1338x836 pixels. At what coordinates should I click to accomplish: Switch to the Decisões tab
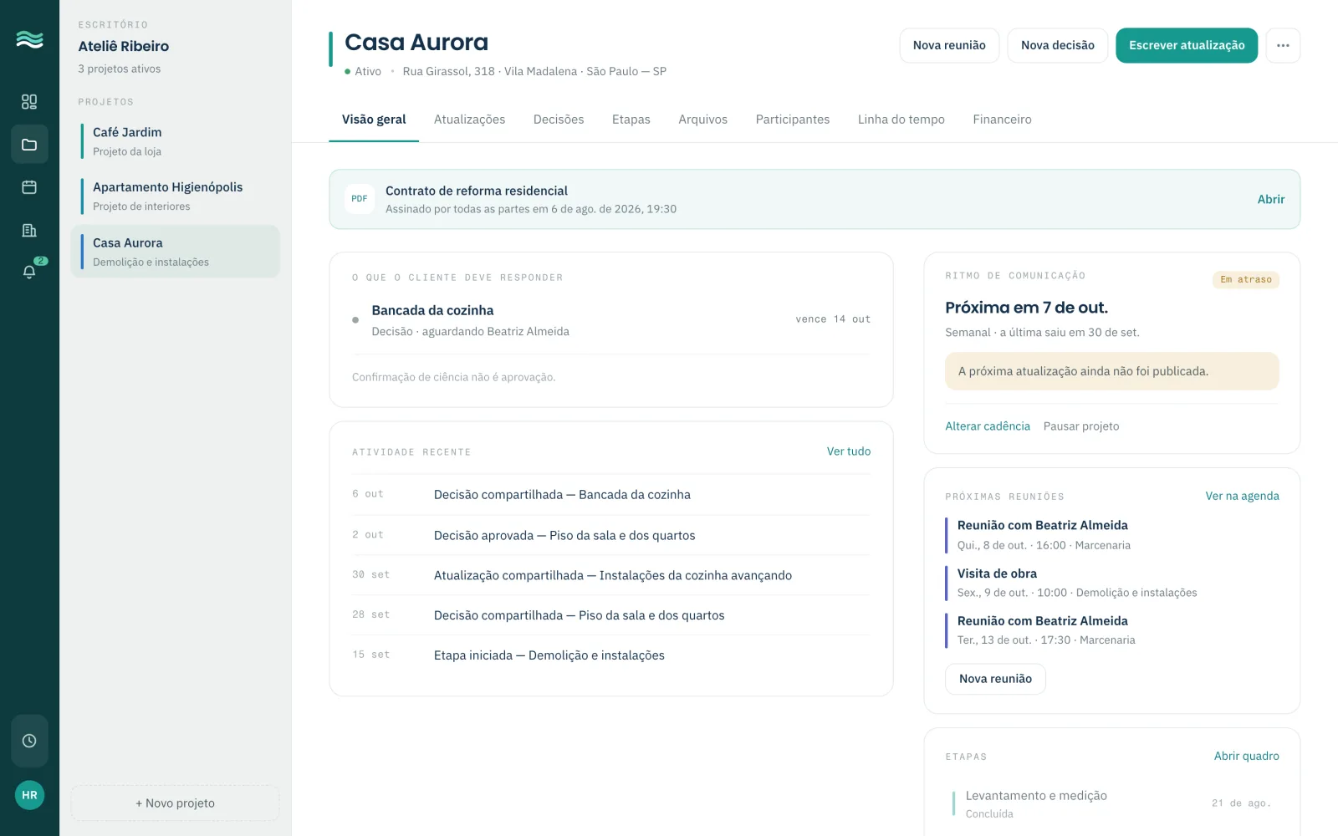pos(559,120)
